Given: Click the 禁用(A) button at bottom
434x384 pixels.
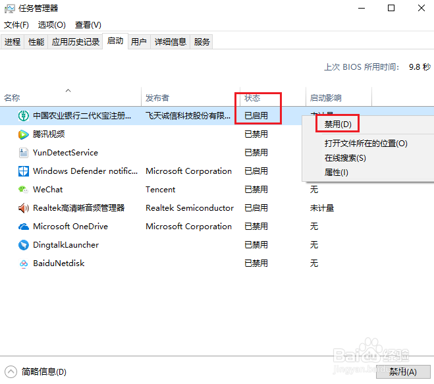Looking at the screenshot, I should (x=403, y=372).
